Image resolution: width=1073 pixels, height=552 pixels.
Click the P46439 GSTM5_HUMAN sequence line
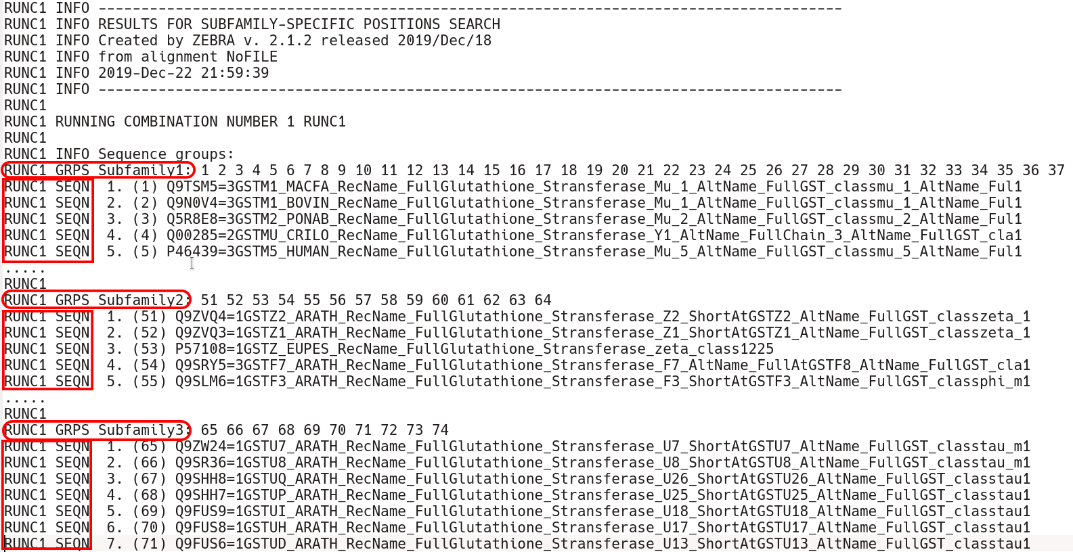coord(513,252)
